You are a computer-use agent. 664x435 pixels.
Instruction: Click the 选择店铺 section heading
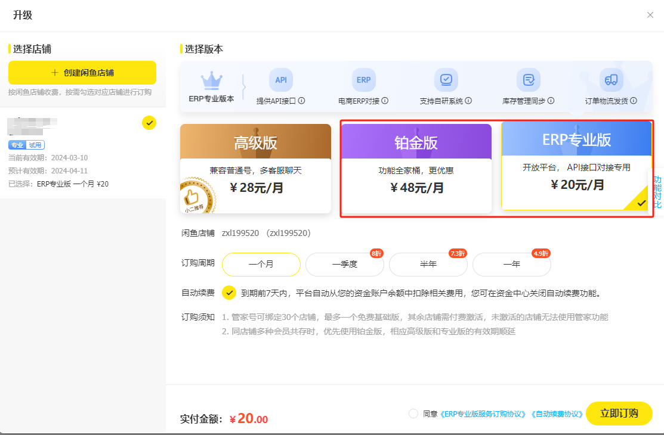[x=32, y=49]
